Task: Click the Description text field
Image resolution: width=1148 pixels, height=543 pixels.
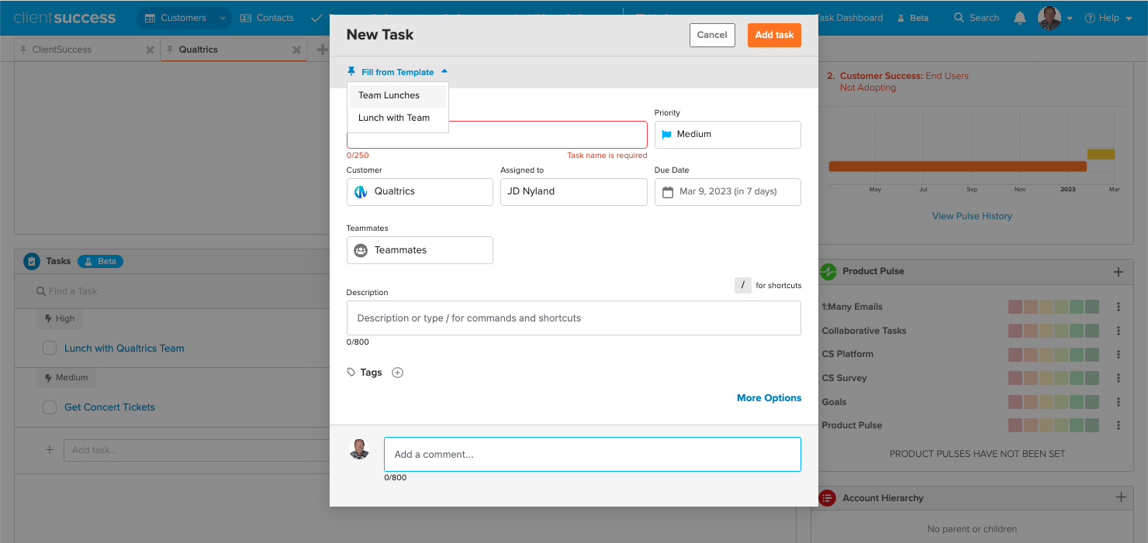Action: (574, 318)
